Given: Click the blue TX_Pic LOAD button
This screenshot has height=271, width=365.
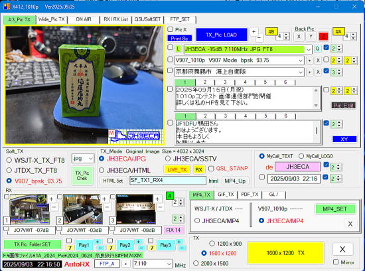Looking at the screenshot, I should coord(222,35).
